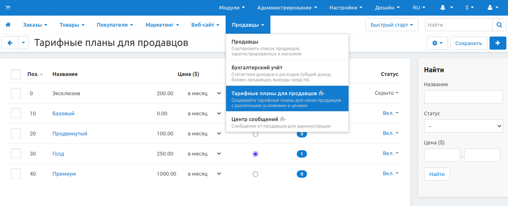508x206 pixels.
Task: Expand the Статус filter dropdown
Action: click(x=463, y=126)
